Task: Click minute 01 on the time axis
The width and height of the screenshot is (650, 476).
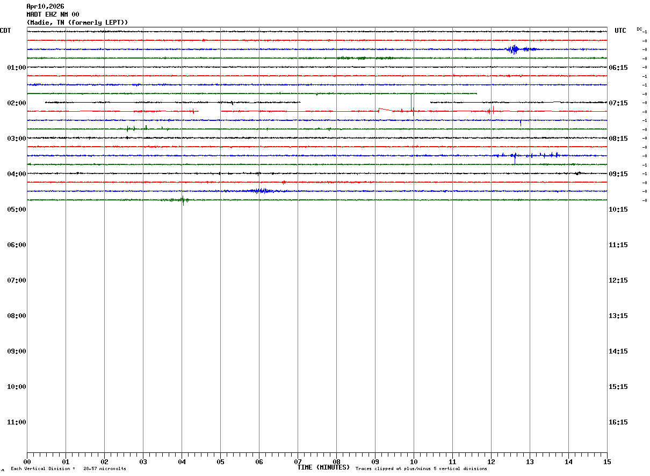Action: 66,461
